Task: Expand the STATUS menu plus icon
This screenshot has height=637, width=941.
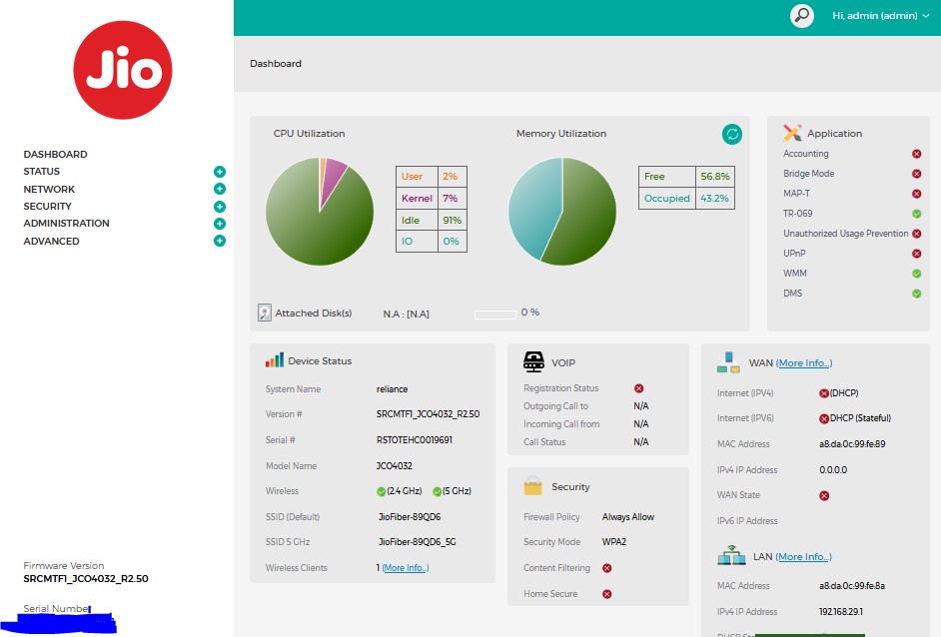Action: [x=220, y=172]
